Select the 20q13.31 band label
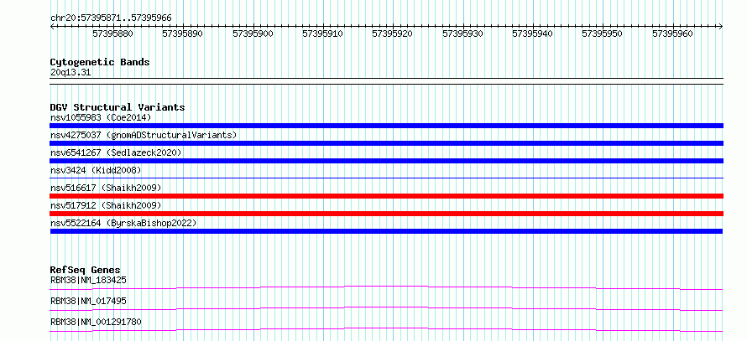 (x=71, y=73)
